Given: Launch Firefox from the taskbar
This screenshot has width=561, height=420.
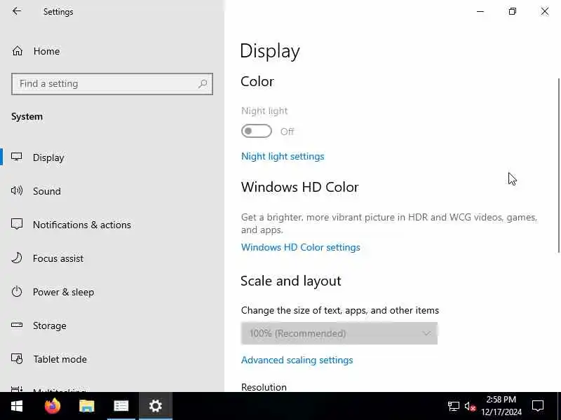Looking at the screenshot, I should click(52, 406).
